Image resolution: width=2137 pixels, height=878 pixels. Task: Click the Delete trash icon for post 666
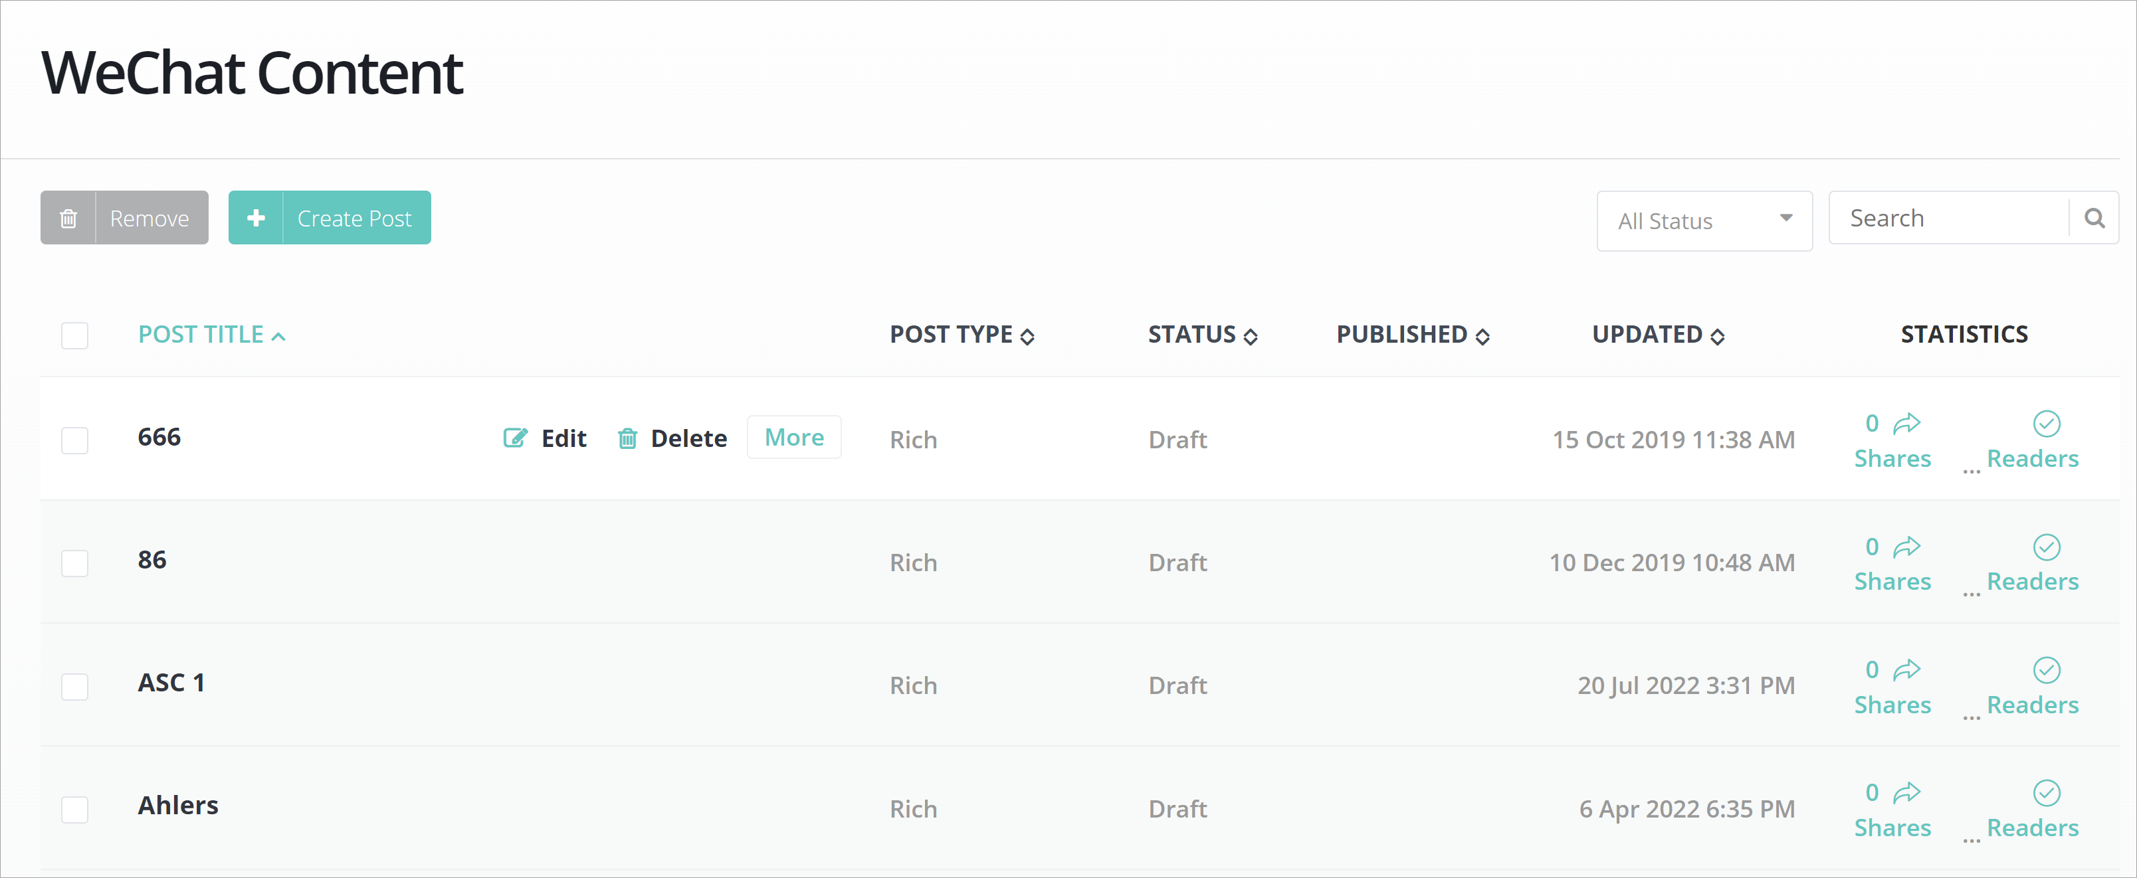coord(627,438)
